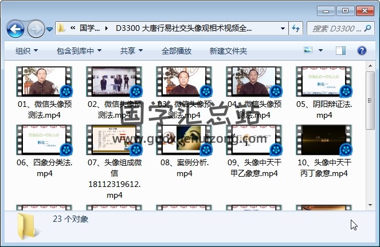This screenshot has height=247, width=380.
Task: Click the Forward navigation arrow button
Action: pos(35,28)
